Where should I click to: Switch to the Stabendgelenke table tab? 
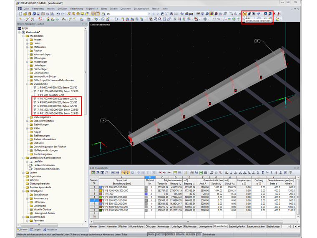point(236,226)
